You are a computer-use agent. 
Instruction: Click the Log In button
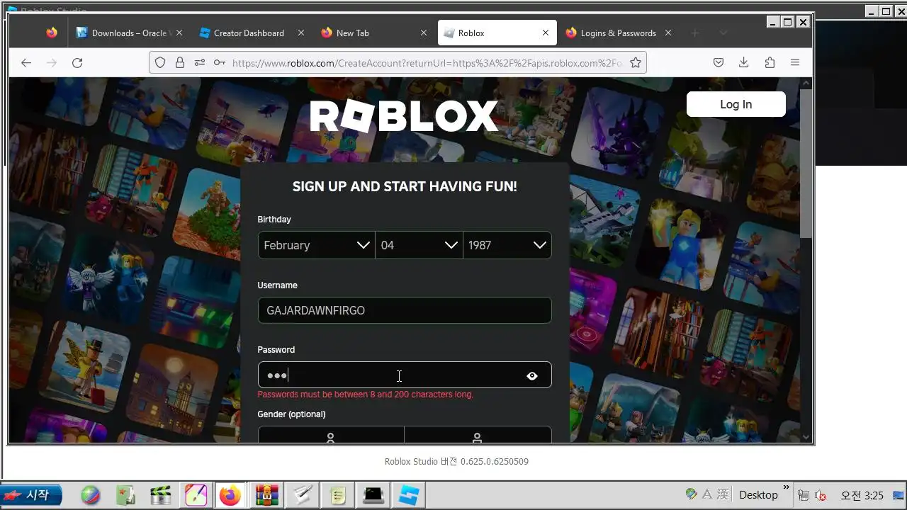(736, 104)
